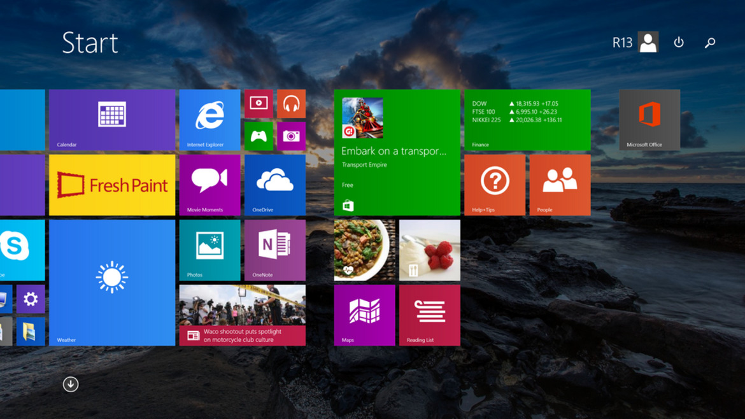Open the Camera tile
Viewport: 745px width, 419px height.
tap(291, 136)
